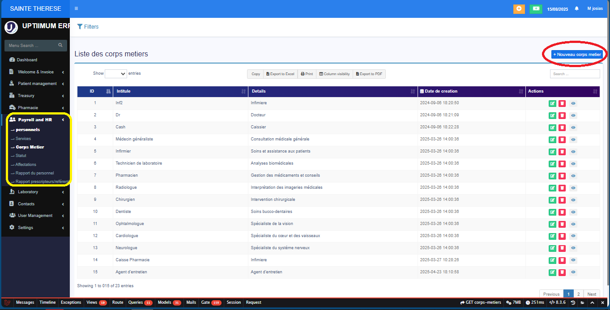Screen dimensions: 610x310
Task: Click the Export to PDF button
Action: (x=369, y=74)
